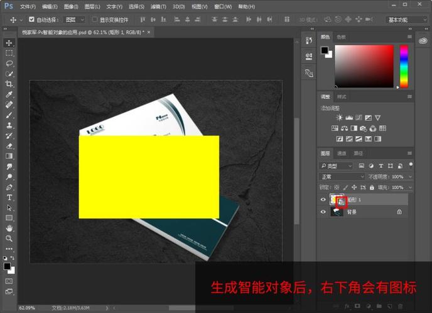Open the 文件(F) menu
Screen dimensions: 432x313
pyautogui.click(x=28, y=6)
